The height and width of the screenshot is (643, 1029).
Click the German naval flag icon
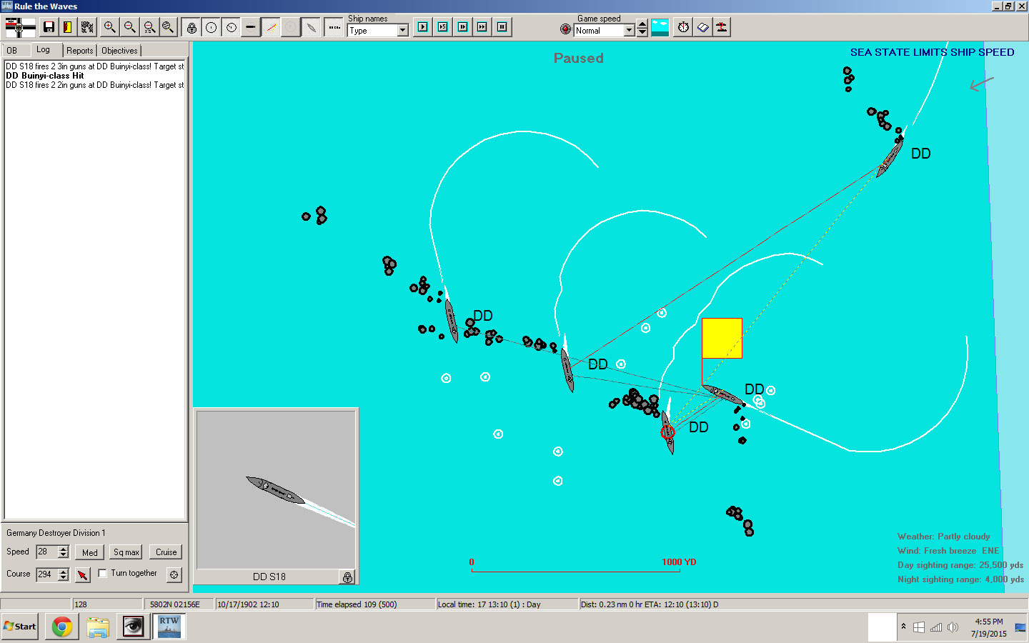pyautogui.click(x=20, y=27)
